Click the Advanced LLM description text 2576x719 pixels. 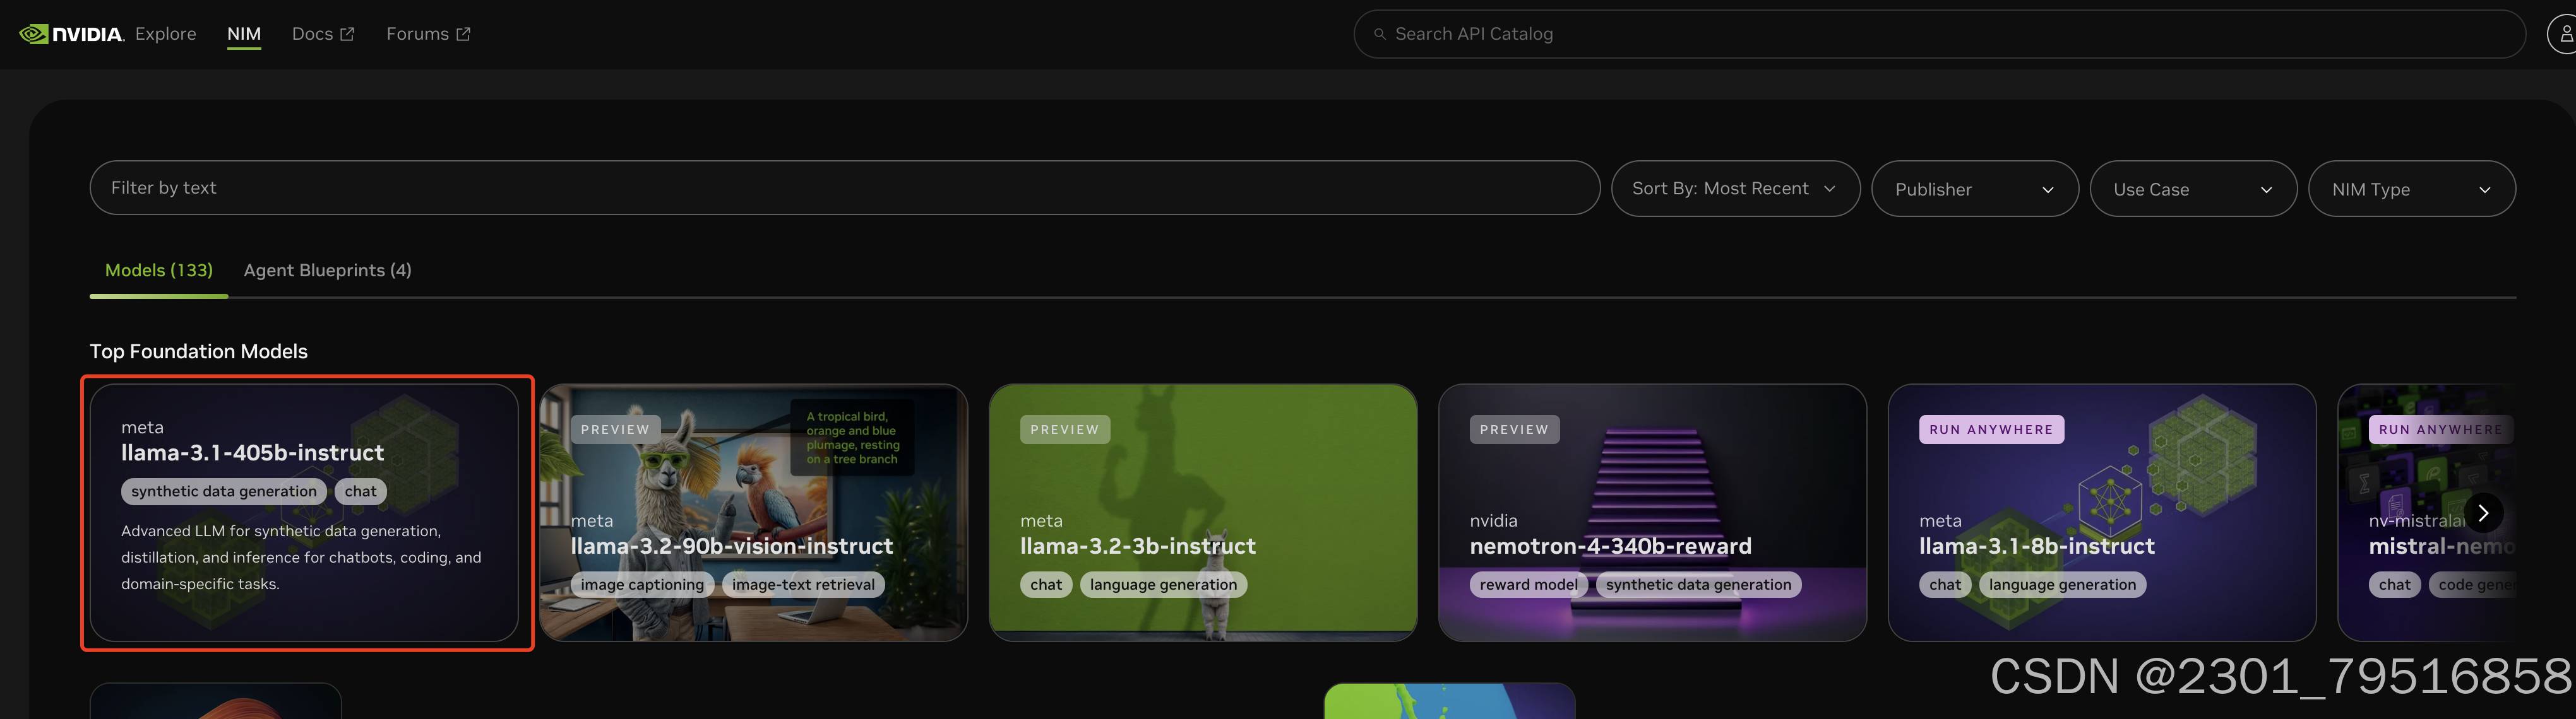pyautogui.click(x=301, y=558)
